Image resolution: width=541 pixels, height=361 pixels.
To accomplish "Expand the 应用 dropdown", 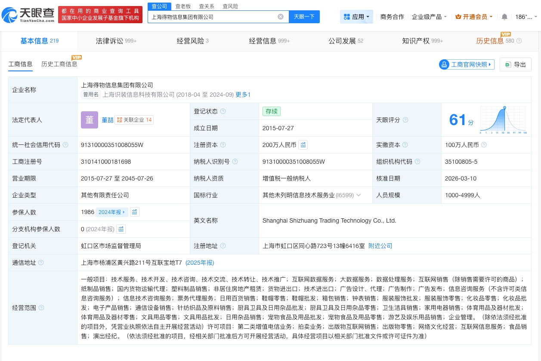I will 368,17.
